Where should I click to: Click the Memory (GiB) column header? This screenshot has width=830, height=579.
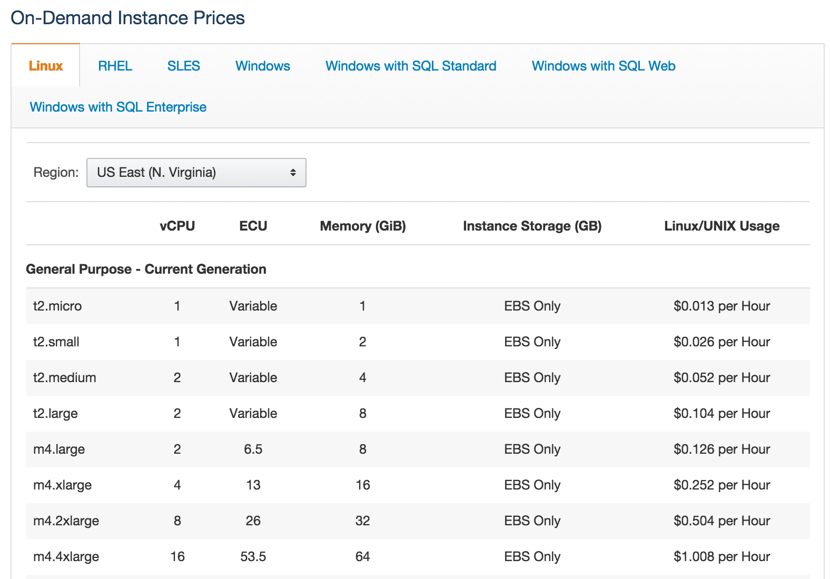(362, 226)
